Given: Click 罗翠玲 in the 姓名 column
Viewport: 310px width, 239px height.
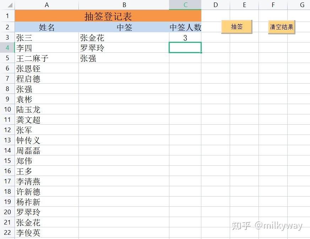Looking at the screenshot, I should click(x=28, y=212).
